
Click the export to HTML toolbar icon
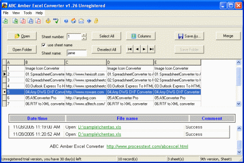pos(30,21)
